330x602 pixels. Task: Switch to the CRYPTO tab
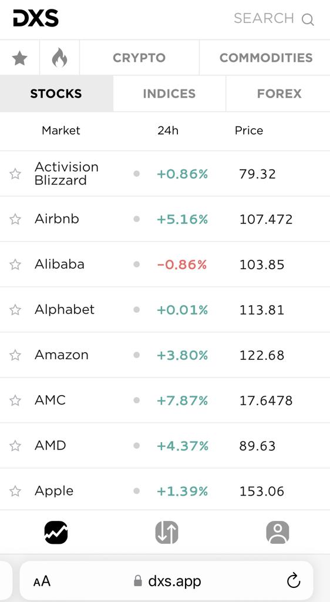[x=139, y=58]
